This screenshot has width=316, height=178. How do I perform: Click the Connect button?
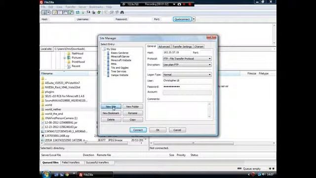tap(138, 130)
